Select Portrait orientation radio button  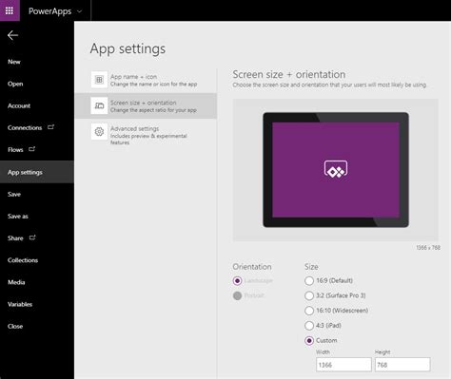point(237,295)
